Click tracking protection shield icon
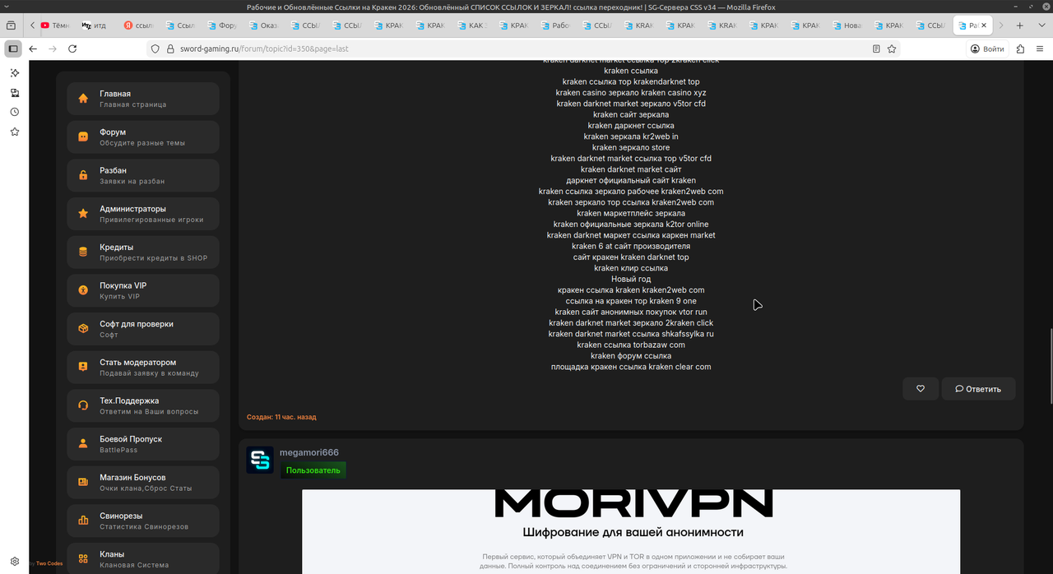Screen dimensions: 1053x574 click(x=155, y=49)
